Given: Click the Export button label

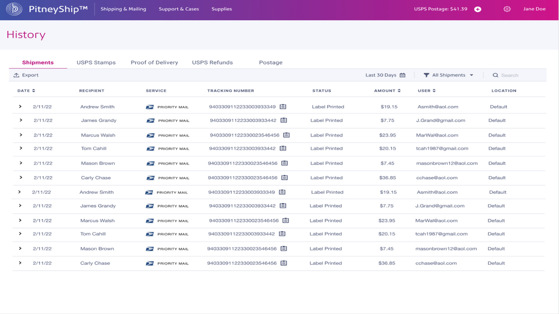Looking at the screenshot, I should 31,75.
